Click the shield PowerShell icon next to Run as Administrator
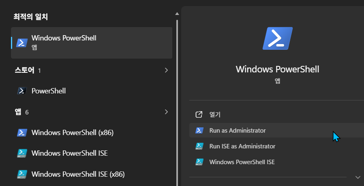 click(199, 131)
